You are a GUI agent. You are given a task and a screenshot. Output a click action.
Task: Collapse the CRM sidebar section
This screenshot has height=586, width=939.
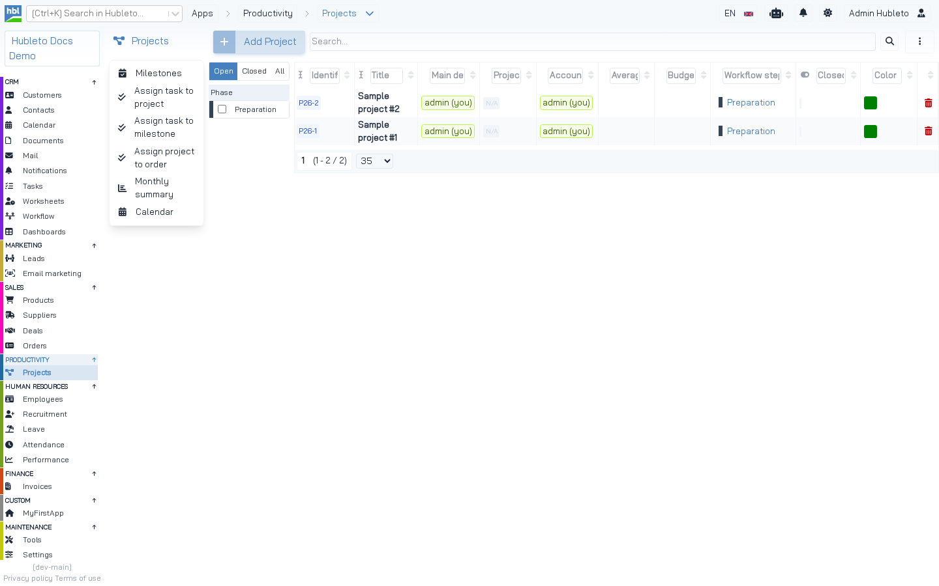point(94,82)
